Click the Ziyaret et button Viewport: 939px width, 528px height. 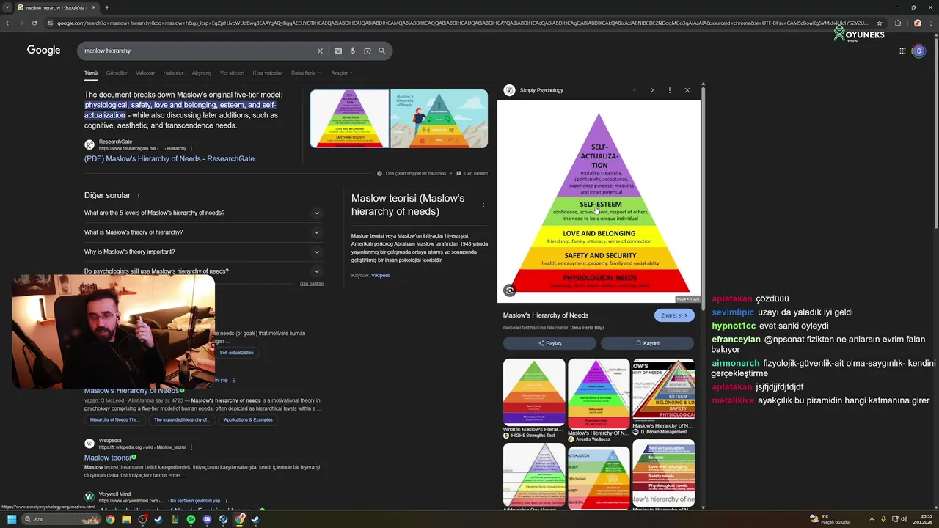pyautogui.click(x=674, y=315)
